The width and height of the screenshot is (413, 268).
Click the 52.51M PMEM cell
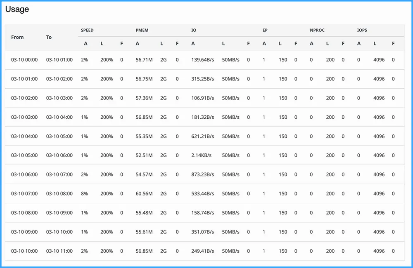144,155
